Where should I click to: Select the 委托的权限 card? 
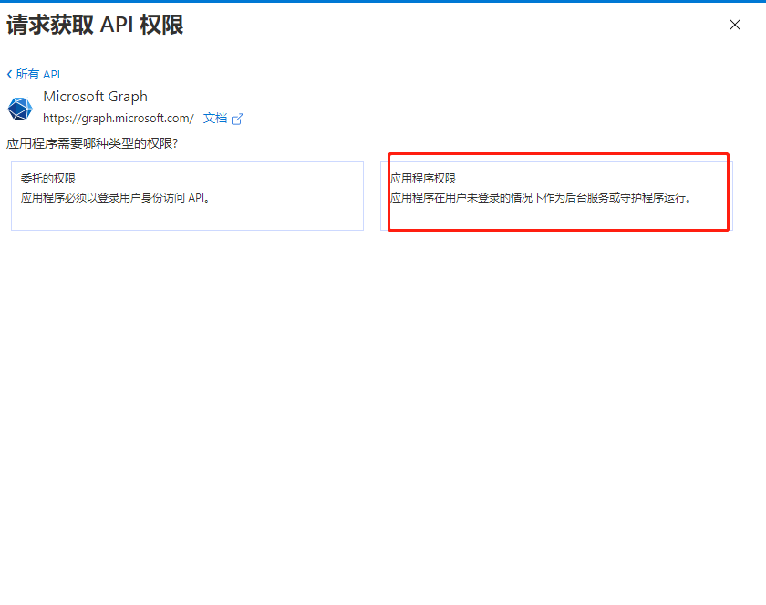click(x=187, y=195)
